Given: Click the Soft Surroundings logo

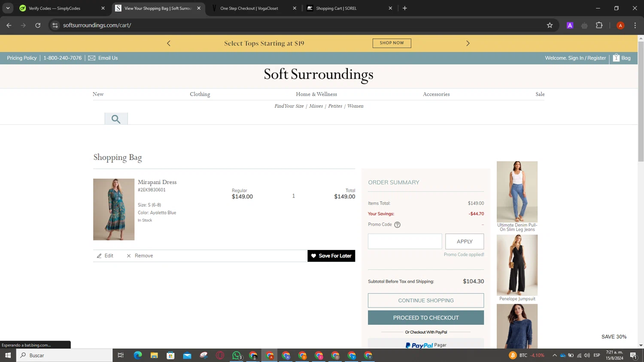Looking at the screenshot, I should coord(319,75).
